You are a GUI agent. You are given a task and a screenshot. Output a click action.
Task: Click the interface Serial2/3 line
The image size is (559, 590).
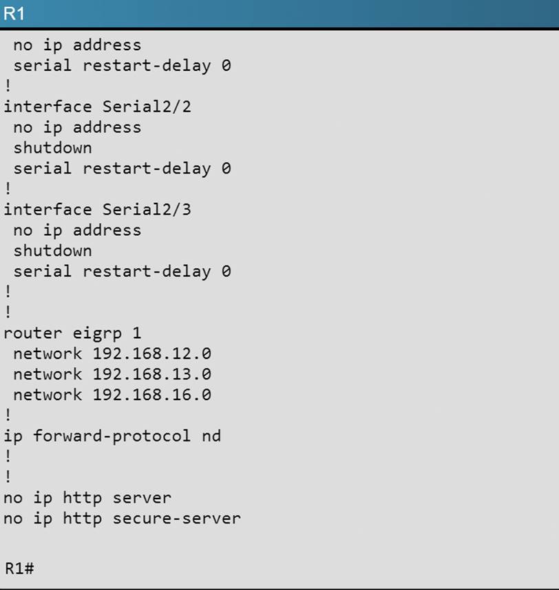click(97, 210)
